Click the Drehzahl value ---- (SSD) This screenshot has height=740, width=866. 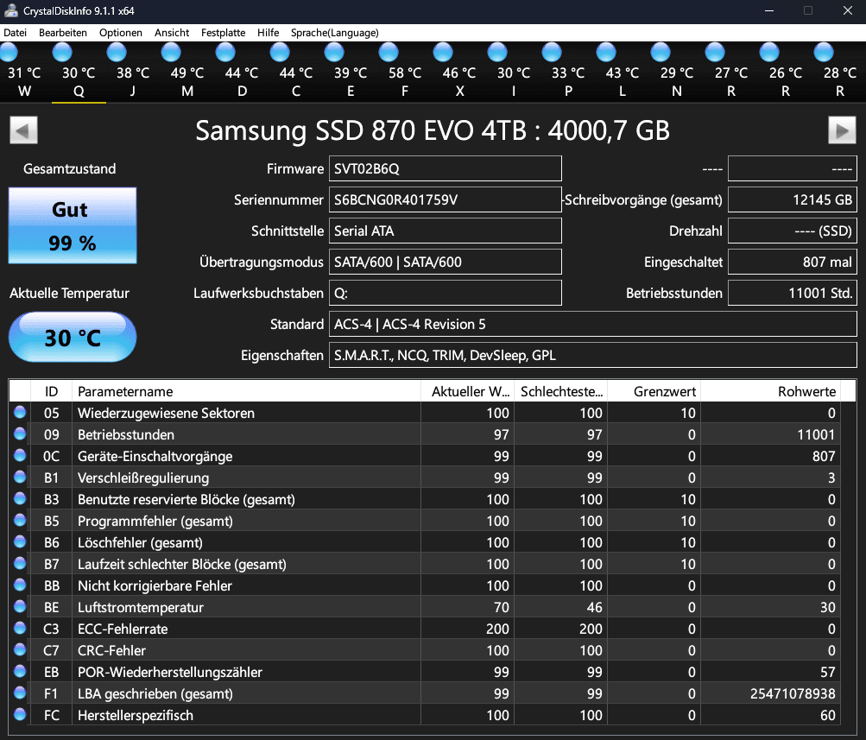[793, 231]
